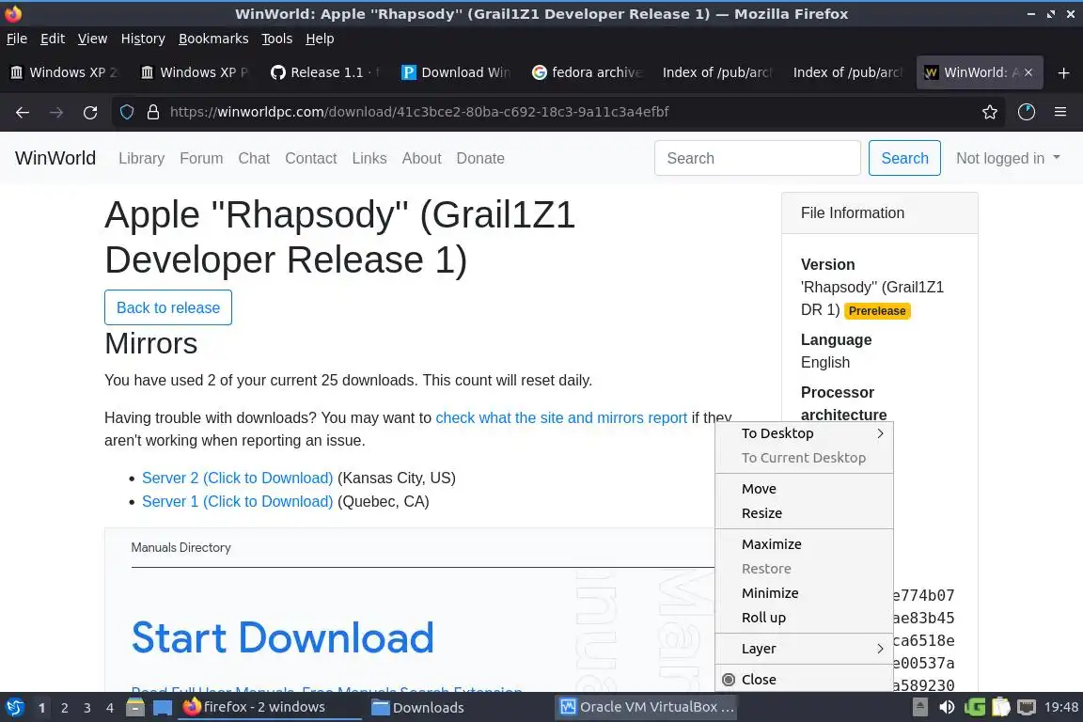Click the Firefox forward arrow
1083x722 pixels.
(56, 112)
